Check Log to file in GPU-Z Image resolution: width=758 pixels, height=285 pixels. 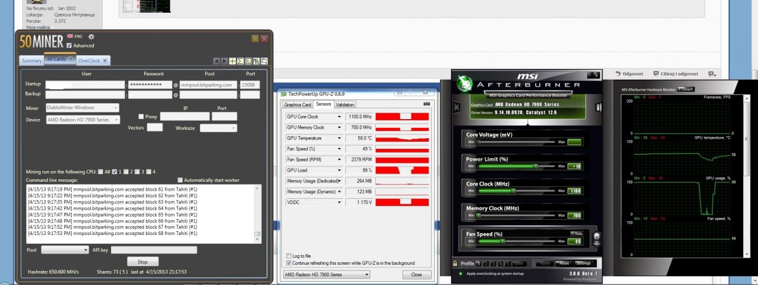[x=289, y=256]
